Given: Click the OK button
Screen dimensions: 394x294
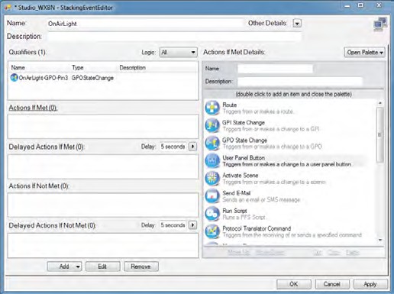Looking at the screenshot, I should tap(294, 284).
